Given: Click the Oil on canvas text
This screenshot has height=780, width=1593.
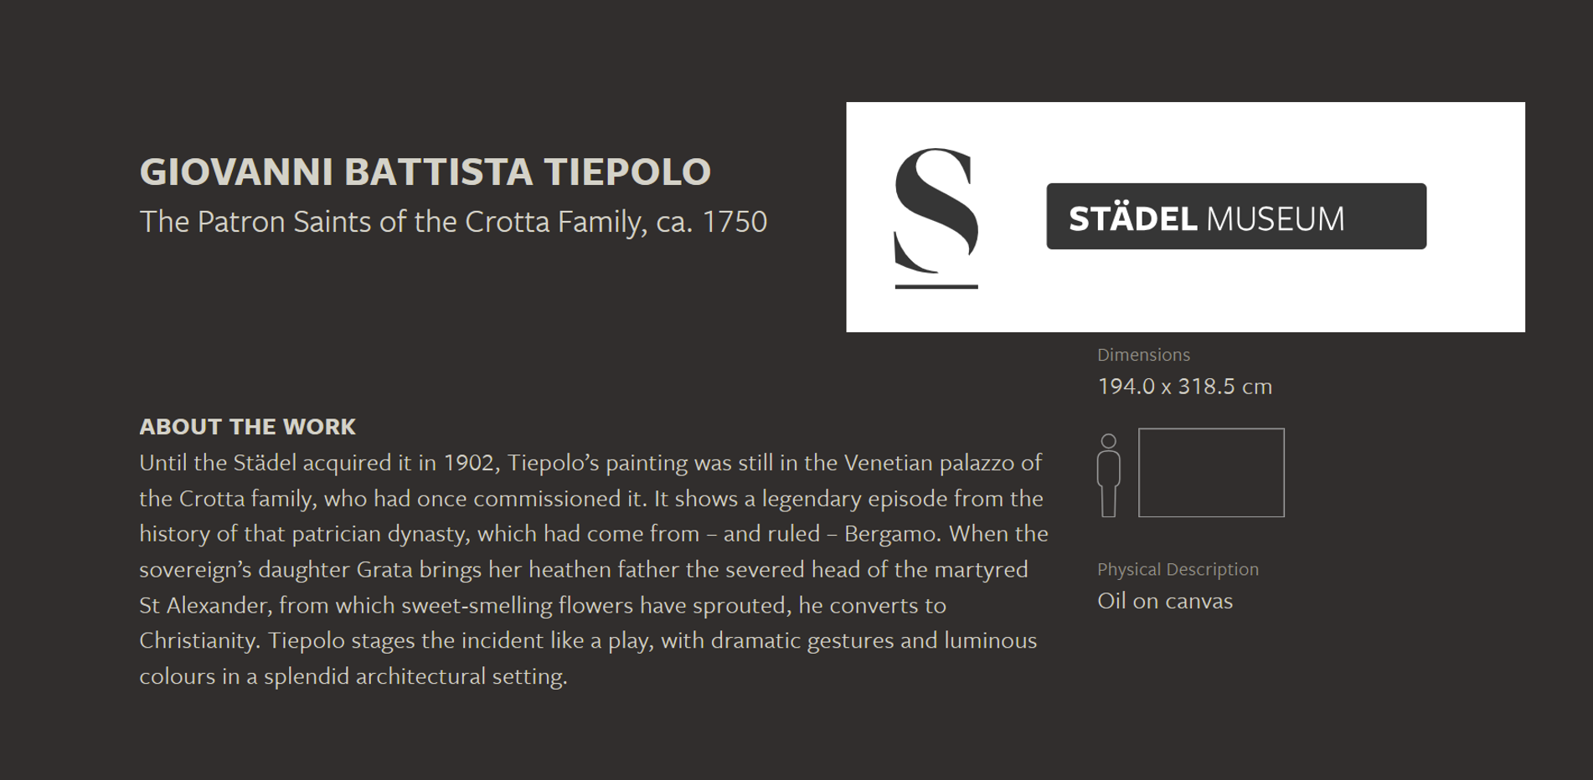Looking at the screenshot, I should pyautogui.click(x=1165, y=601).
